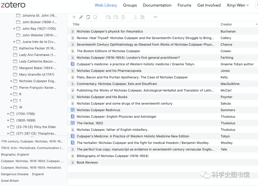Select the Margaret Baker collection
Image resolution: width=258 pixels, height=186 pixels.
click(38, 68)
